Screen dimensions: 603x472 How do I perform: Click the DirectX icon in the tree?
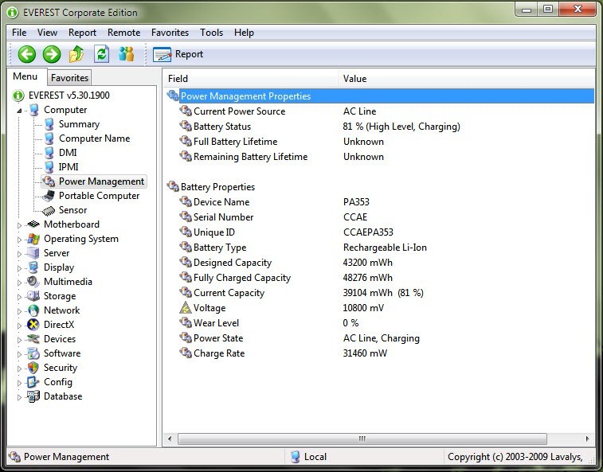[33, 325]
